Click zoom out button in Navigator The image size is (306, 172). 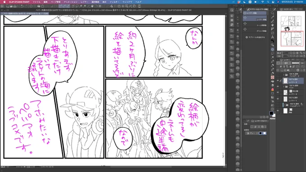pyautogui.click(x=291, y=53)
